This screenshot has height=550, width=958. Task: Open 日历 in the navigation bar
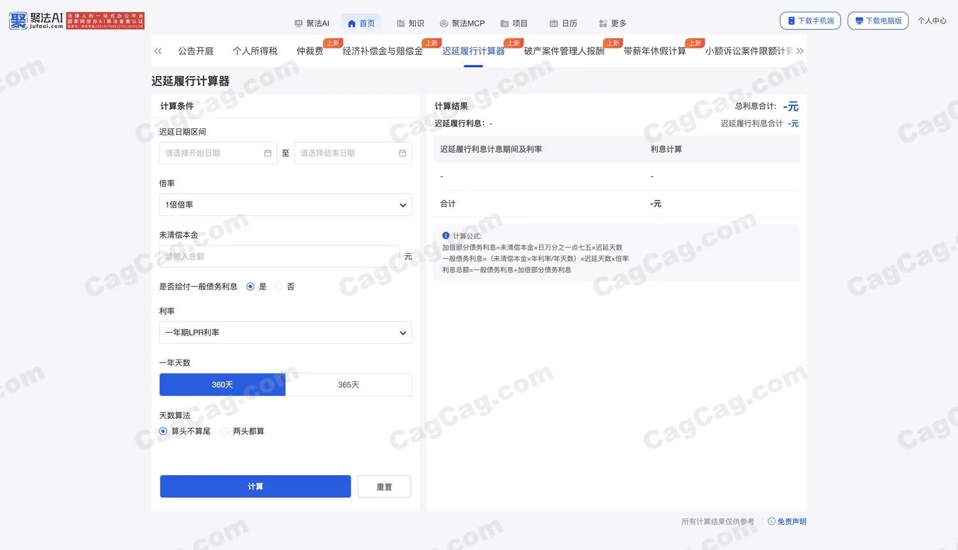(563, 23)
